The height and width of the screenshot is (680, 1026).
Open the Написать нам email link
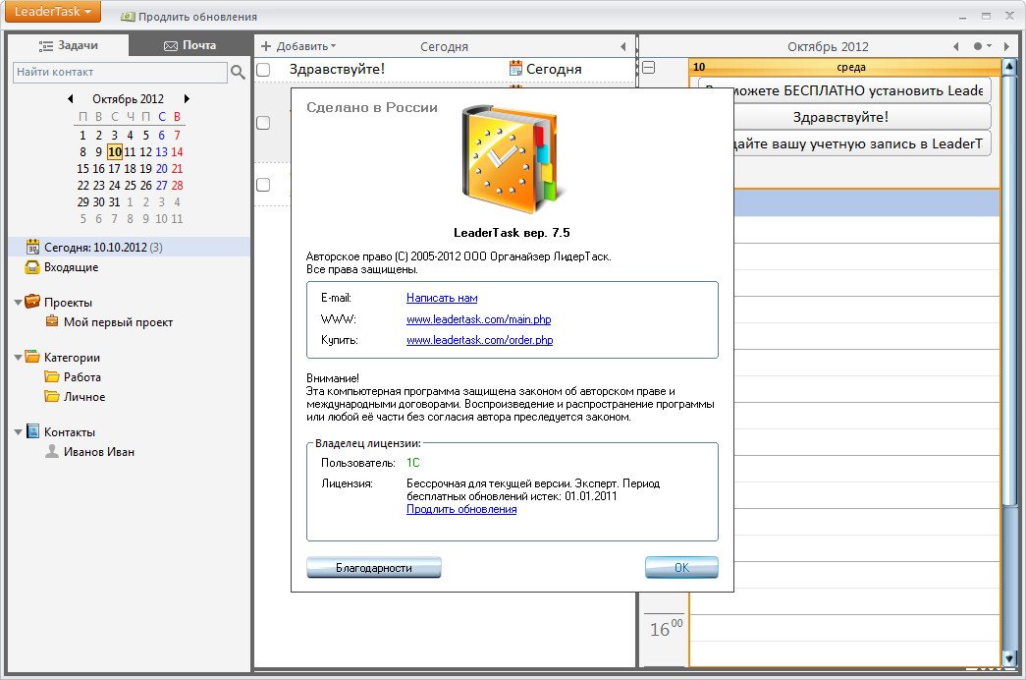coord(442,298)
